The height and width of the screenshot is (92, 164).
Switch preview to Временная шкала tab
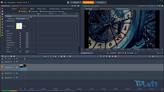pyautogui.click(x=106, y=9)
